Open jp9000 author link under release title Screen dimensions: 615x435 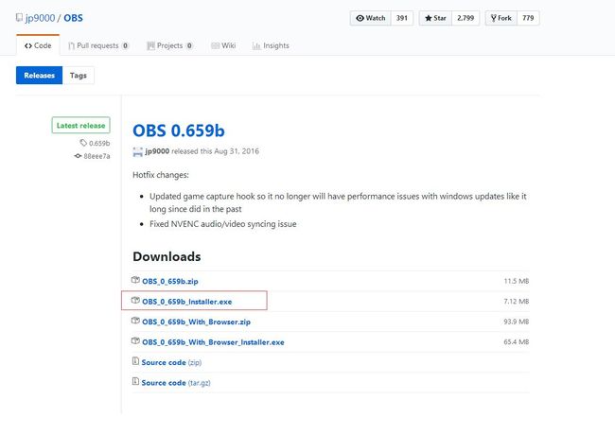[157, 151]
